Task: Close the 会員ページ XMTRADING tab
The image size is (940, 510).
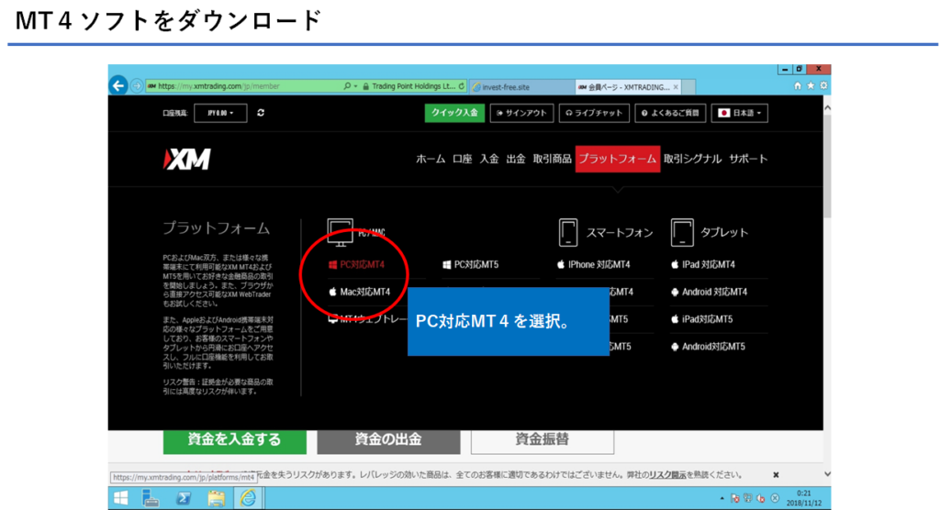Action: click(x=676, y=87)
